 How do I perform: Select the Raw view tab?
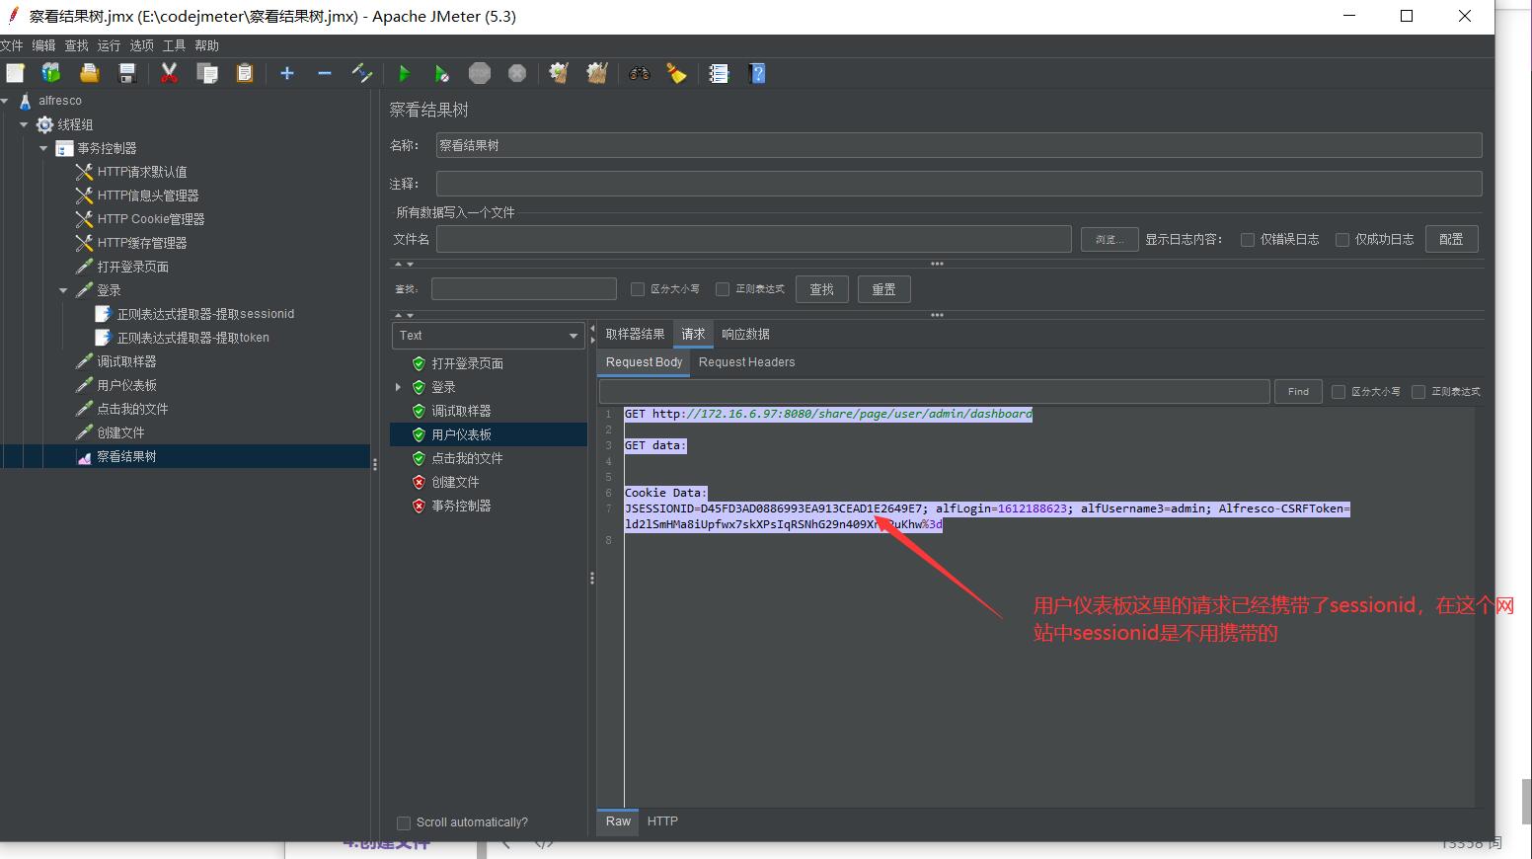coord(618,821)
